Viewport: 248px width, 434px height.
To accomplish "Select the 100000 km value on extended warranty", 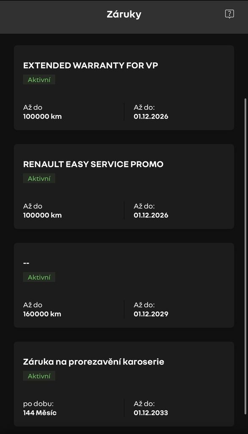I will [43, 116].
